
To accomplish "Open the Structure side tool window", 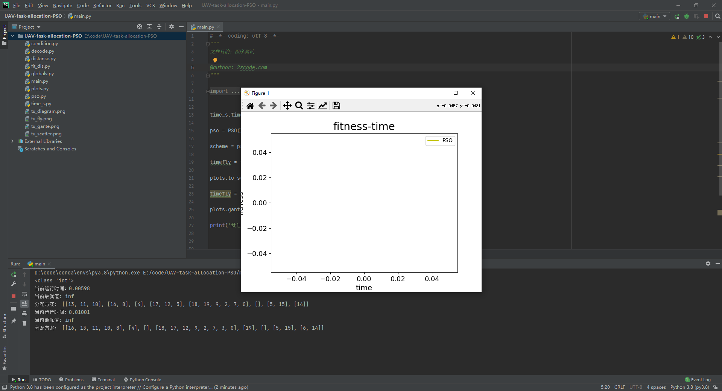I will point(5,326).
